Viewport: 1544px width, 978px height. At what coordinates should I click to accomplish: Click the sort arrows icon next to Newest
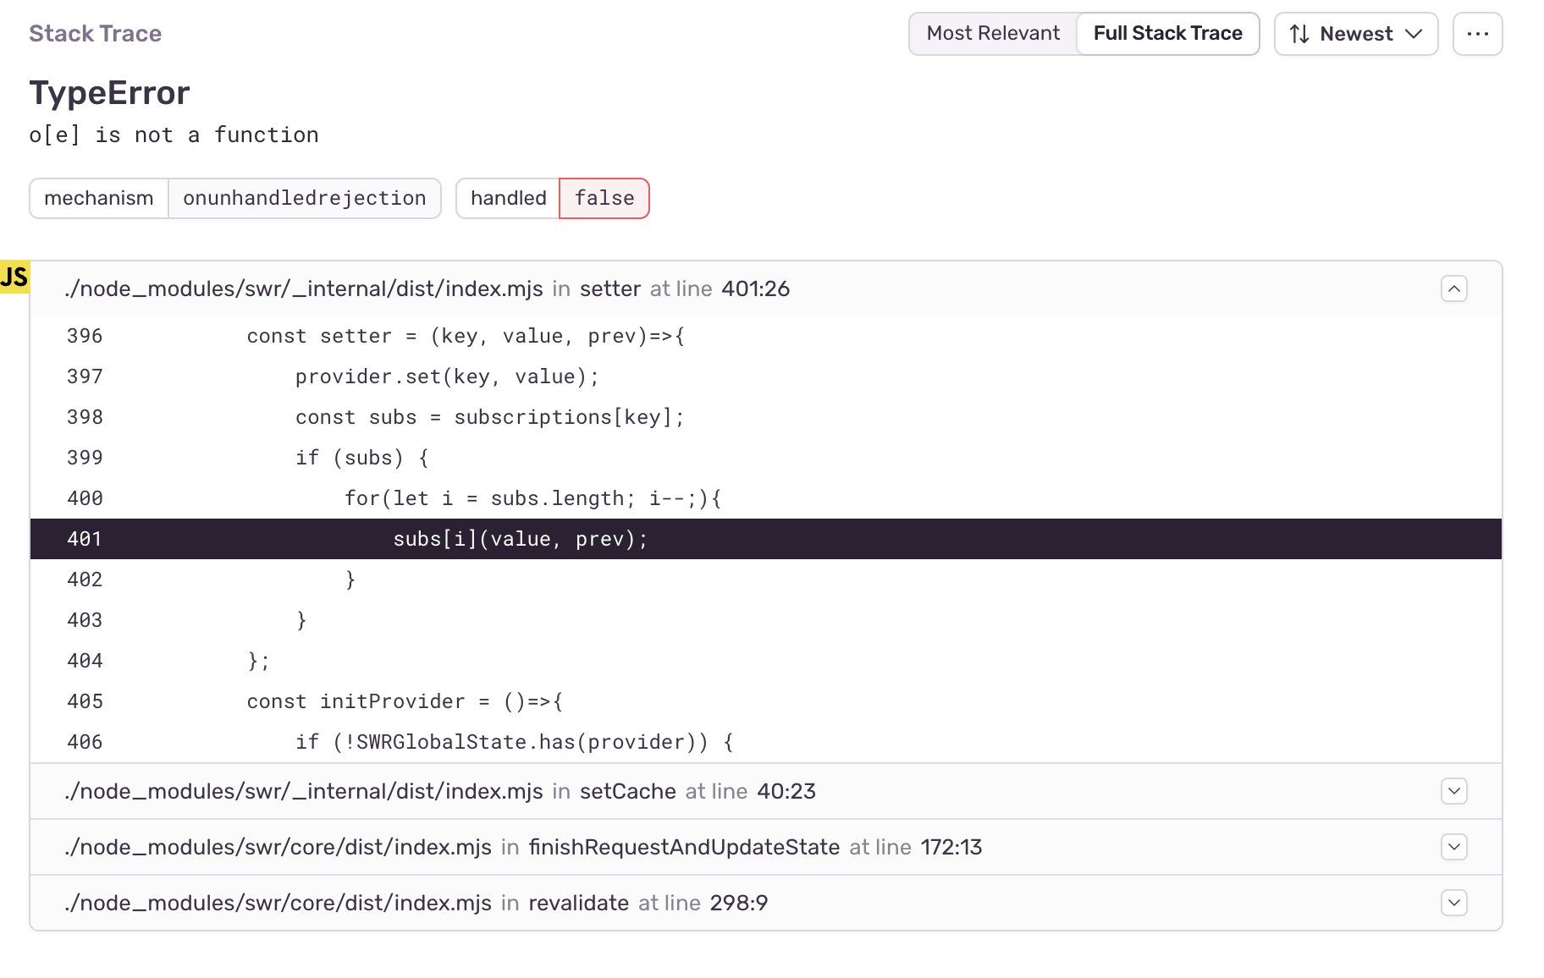1298,34
